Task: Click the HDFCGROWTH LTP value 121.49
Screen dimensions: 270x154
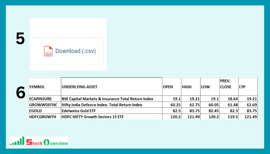Action: coord(251,117)
